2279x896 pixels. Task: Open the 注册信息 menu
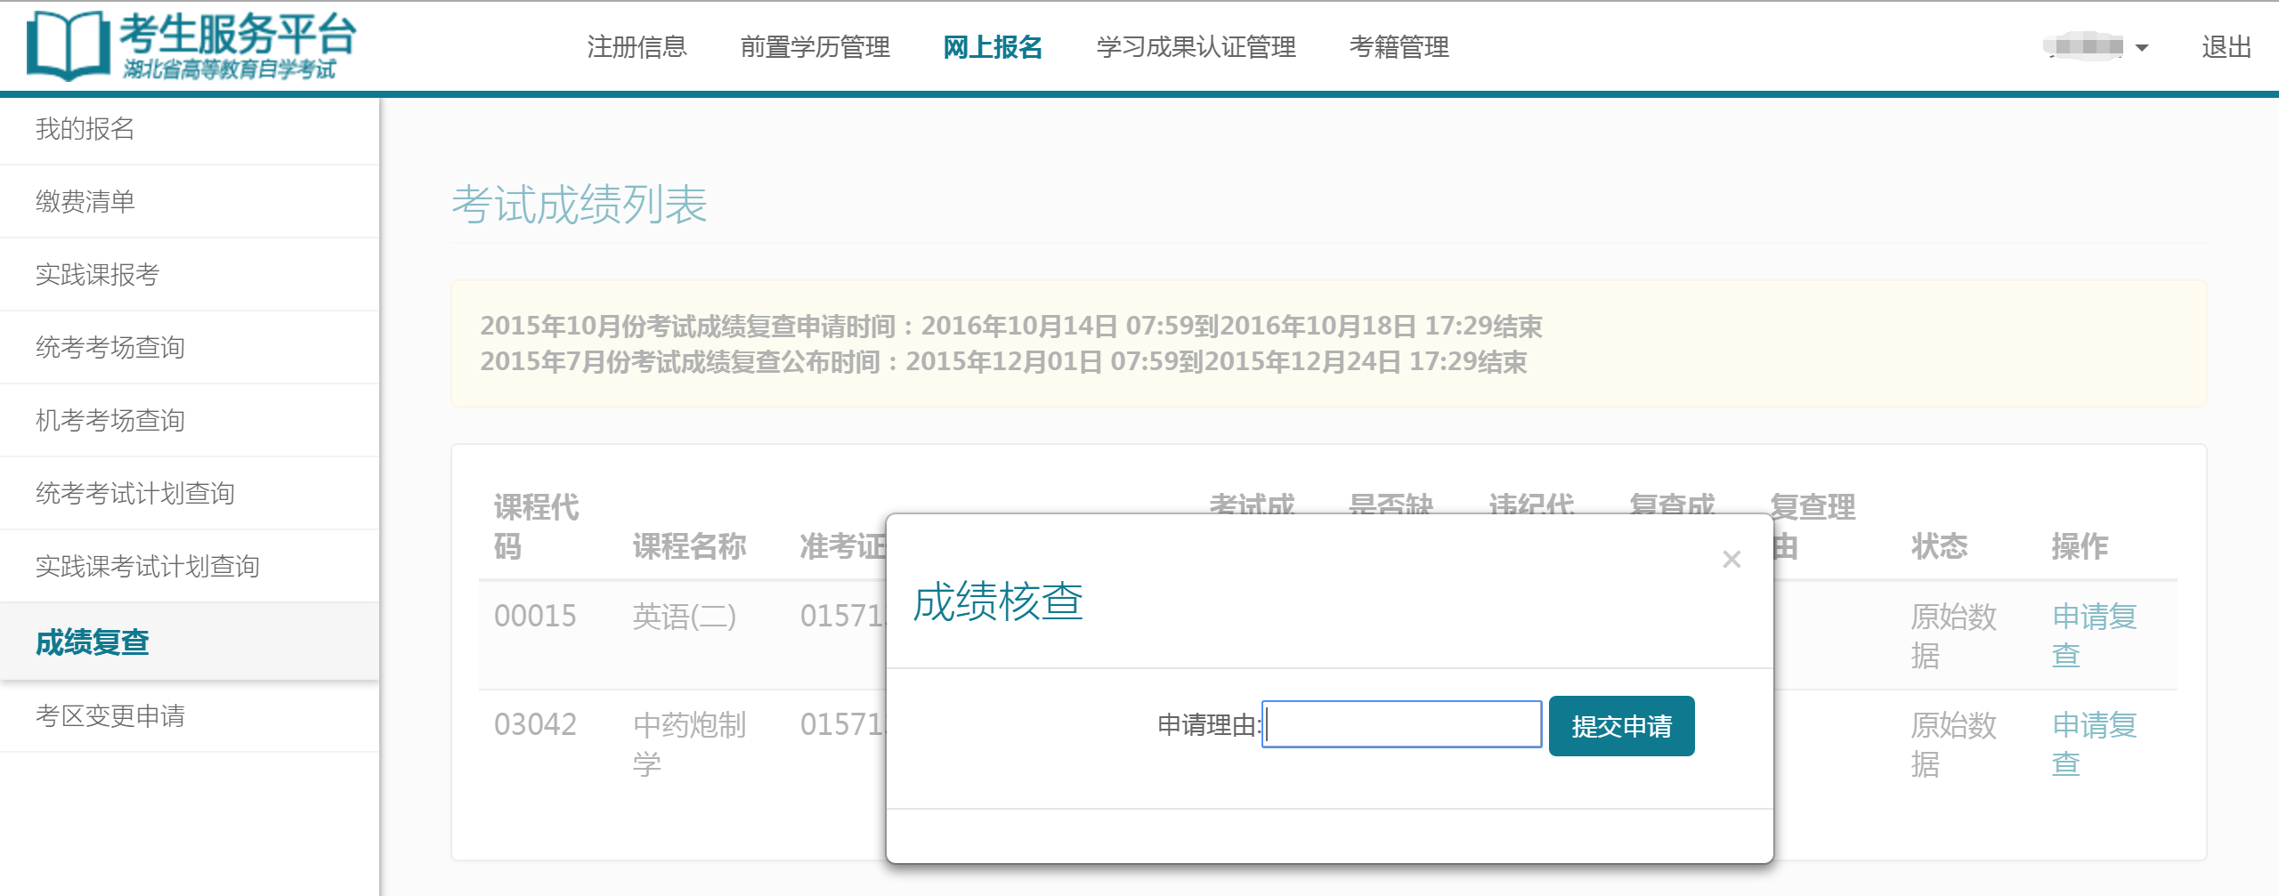[637, 47]
